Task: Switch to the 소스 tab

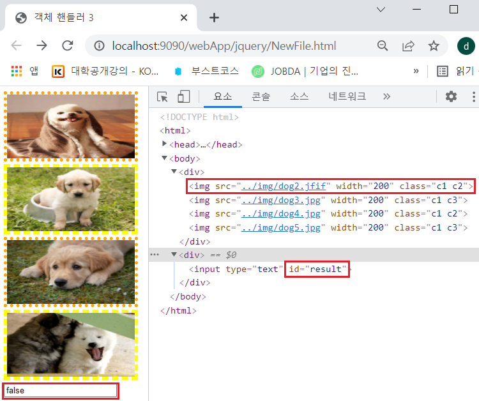Action: click(299, 96)
